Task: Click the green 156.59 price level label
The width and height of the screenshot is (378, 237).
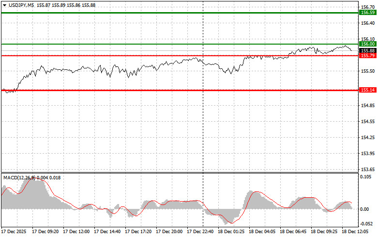Action: coord(368,13)
